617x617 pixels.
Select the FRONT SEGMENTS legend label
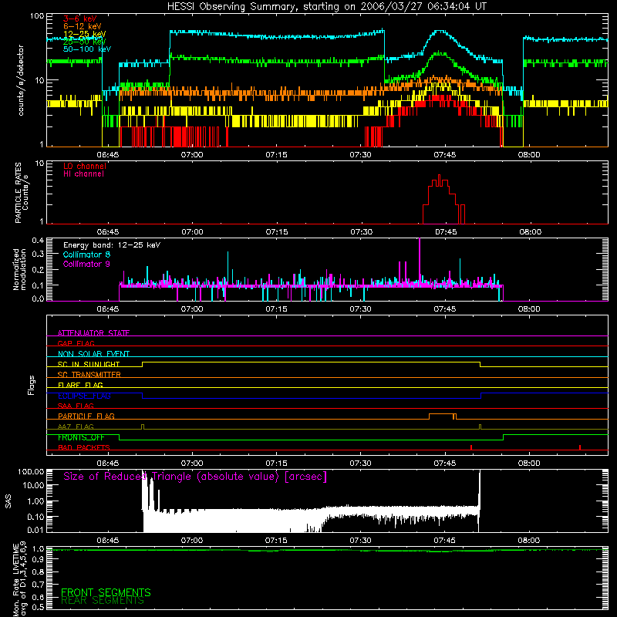tap(106, 592)
